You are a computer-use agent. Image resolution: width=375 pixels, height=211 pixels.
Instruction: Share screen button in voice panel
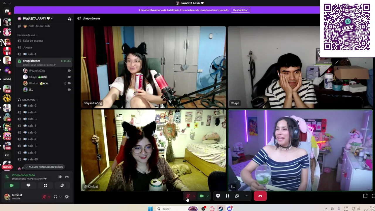28,186
